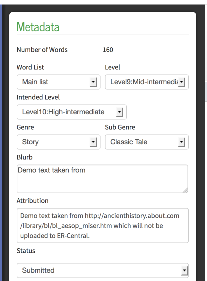Viewport: 207px width, 281px height.
Task: Open the Intended Level dropdown showing Level10:High-intermediate
Action: pyautogui.click(x=71, y=112)
